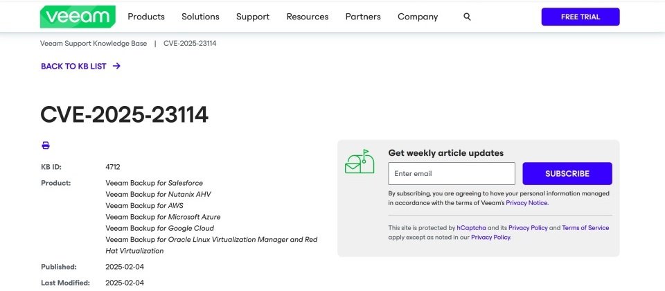This screenshot has width=665, height=291.
Task: Click the print article icon
Action: tap(46, 145)
